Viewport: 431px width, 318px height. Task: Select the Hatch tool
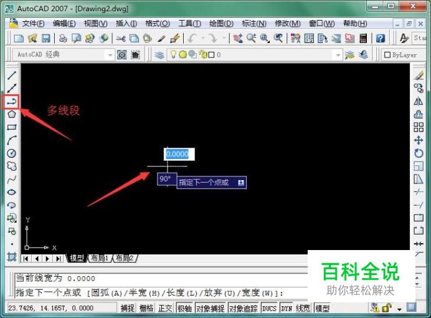(12, 257)
